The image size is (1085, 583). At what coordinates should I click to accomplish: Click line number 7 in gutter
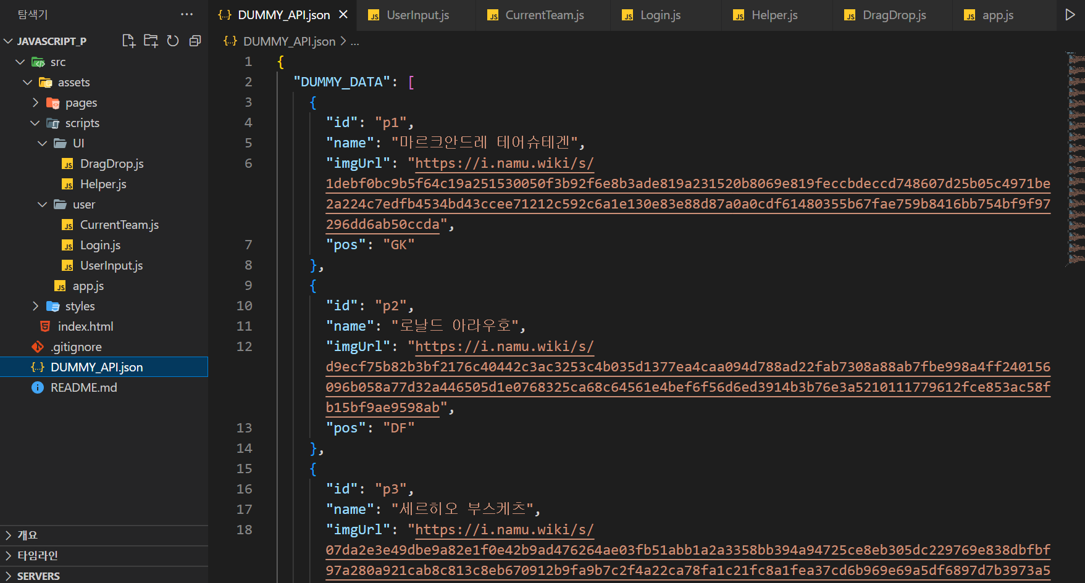tap(248, 245)
